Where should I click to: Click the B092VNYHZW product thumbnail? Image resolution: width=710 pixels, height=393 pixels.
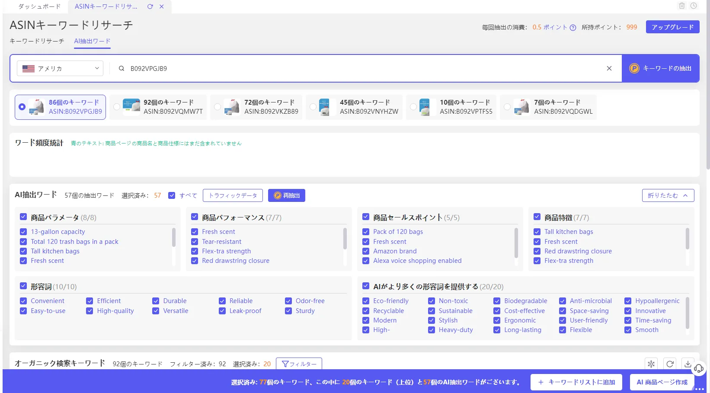pos(324,107)
